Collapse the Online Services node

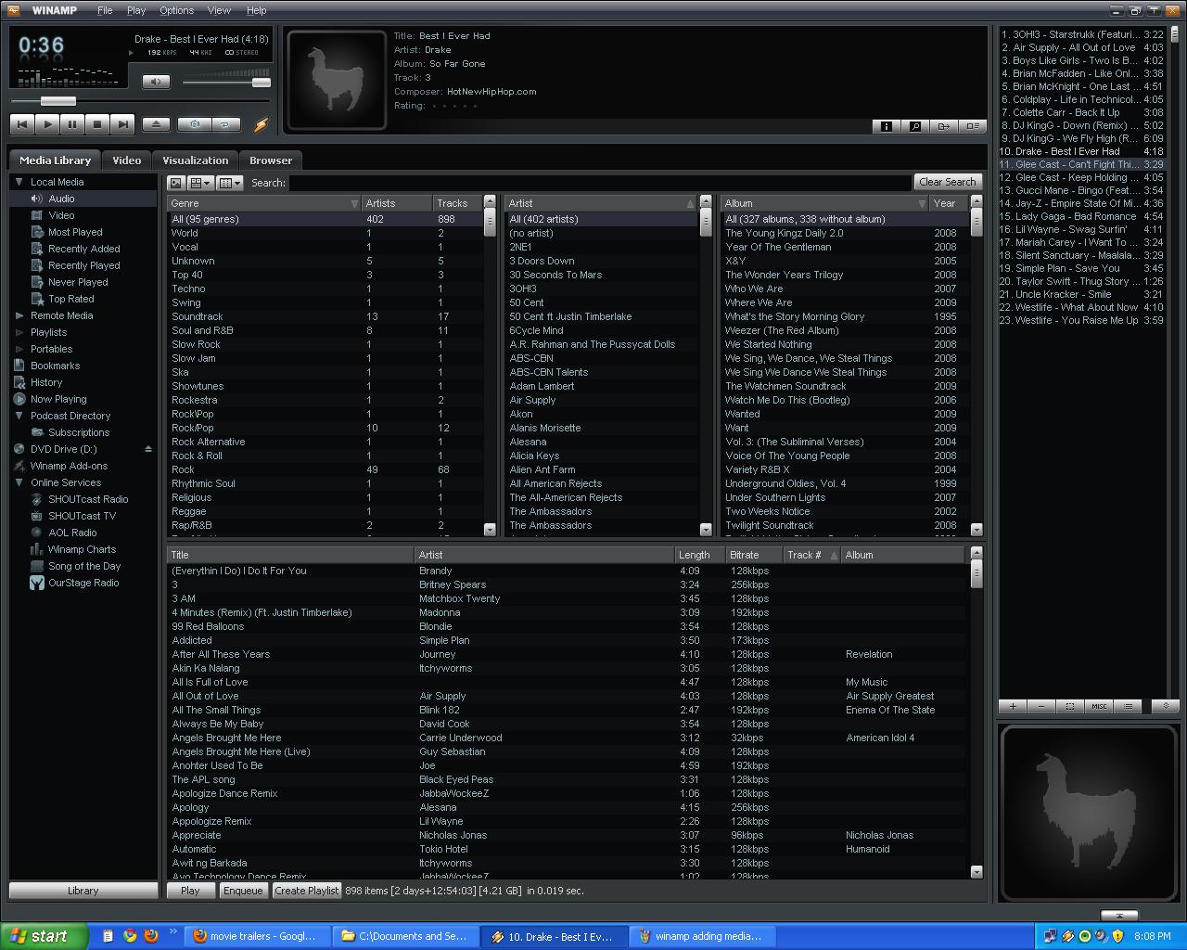[x=19, y=482]
